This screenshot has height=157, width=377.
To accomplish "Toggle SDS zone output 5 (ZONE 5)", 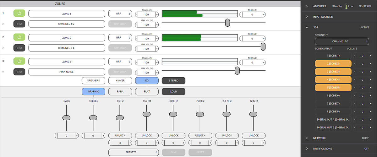I will (333, 88).
